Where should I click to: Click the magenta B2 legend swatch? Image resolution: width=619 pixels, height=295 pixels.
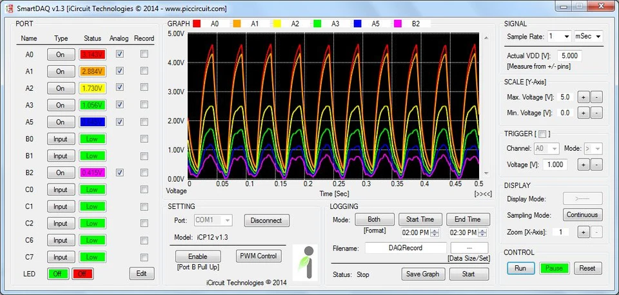coord(398,24)
